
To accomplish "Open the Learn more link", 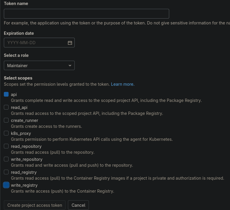I will pos(122,84).
